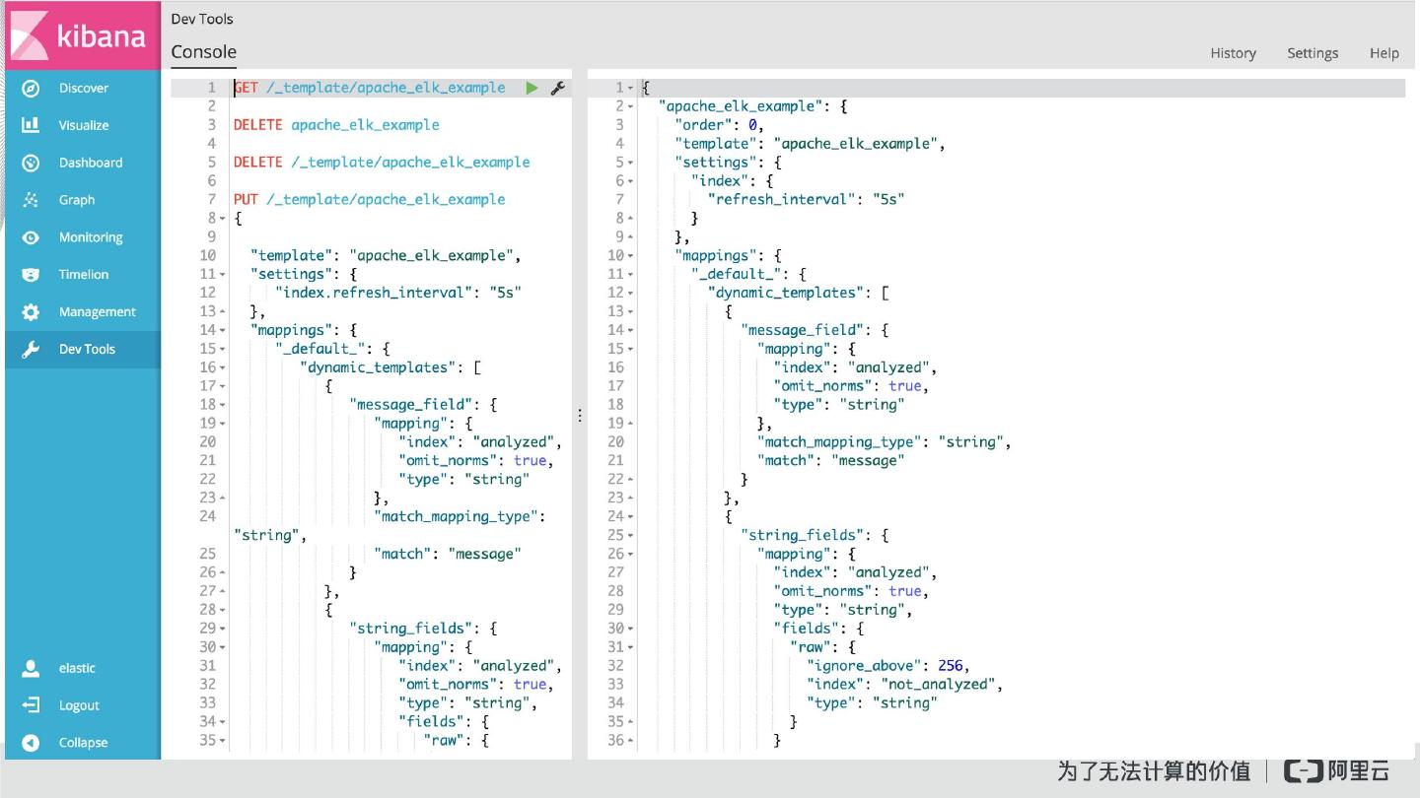Viewport: 1420px width, 798px height.
Task: Open the Graph icon in sidebar
Action: 31,200
